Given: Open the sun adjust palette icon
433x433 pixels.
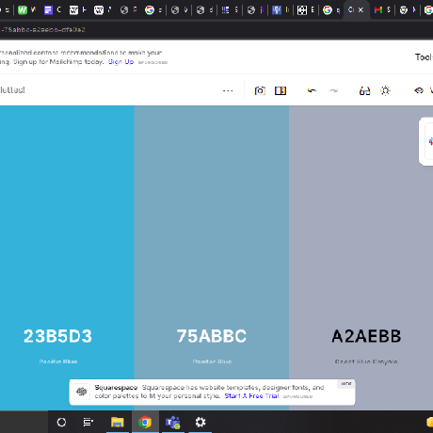Looking at the screenshot, I should [x=385, y=90].
